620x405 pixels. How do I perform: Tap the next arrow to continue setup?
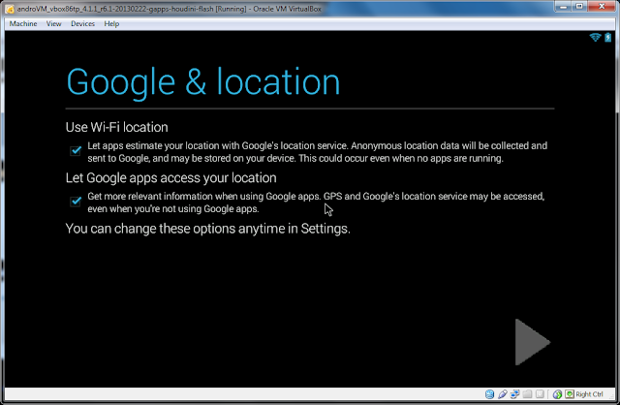coord(532,342)
